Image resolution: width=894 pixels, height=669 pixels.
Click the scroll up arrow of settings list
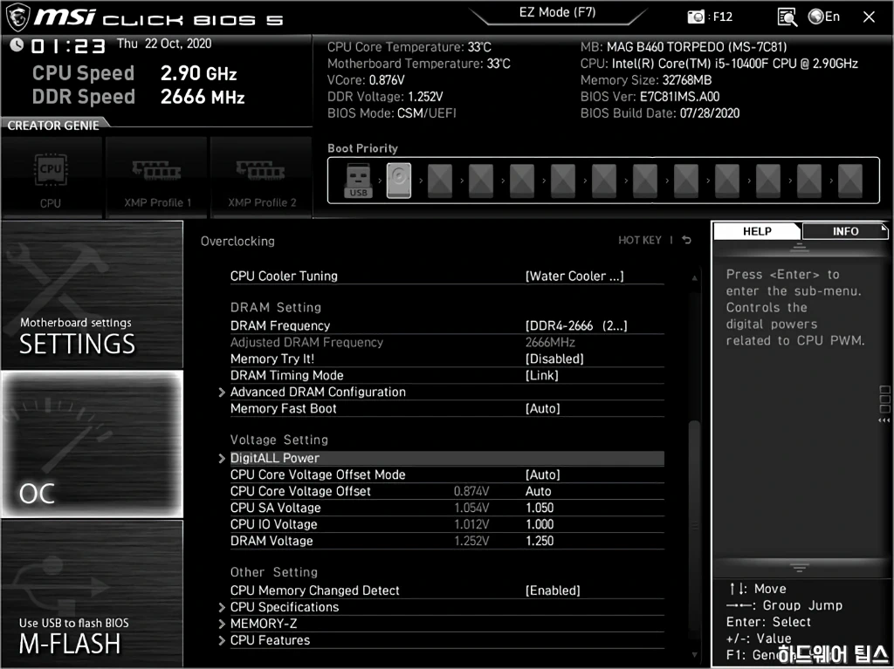point(694,278)
